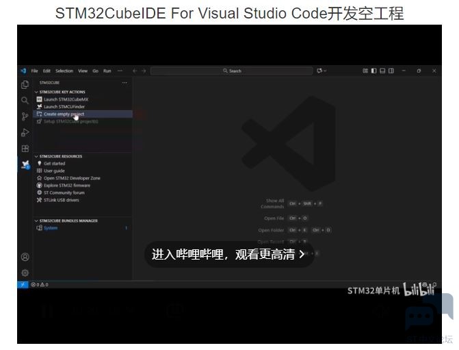Click the top command center search box
Viewport: 459px width, 350px height.
tap(232, 71)
